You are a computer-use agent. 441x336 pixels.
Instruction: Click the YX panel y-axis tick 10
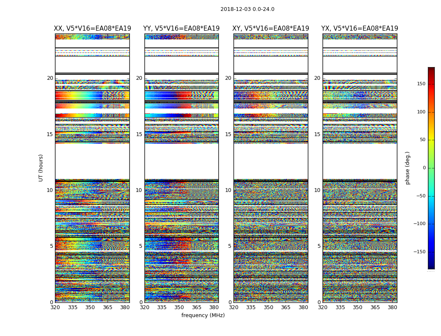point(317,190)
